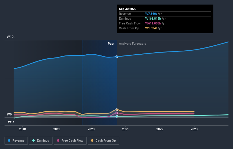Image resolution: width=233 pixels, height=149 pixels.
Task: Click the Sep 30 2020 tooltip date
Action: [127, 9]
